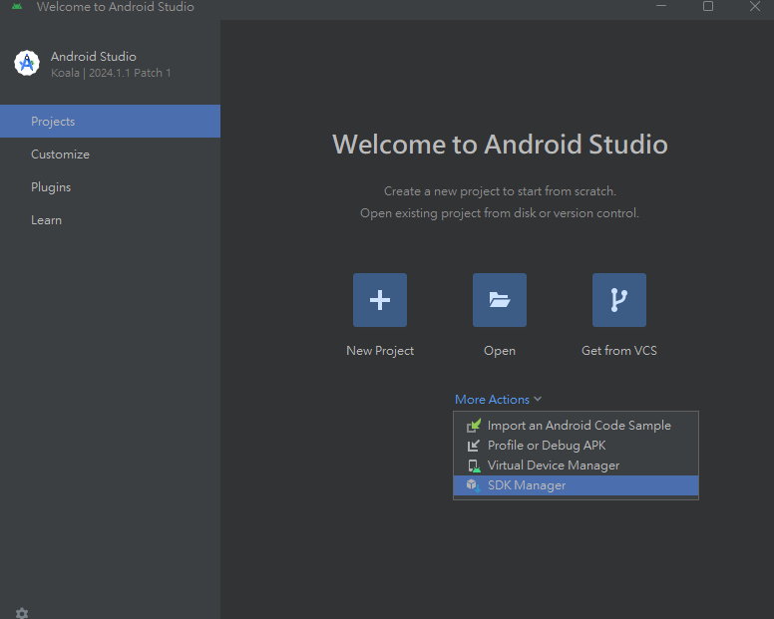Click the Virtual Device Manager icon
This screenshot has width=774, height=619.
pos(474,465)
